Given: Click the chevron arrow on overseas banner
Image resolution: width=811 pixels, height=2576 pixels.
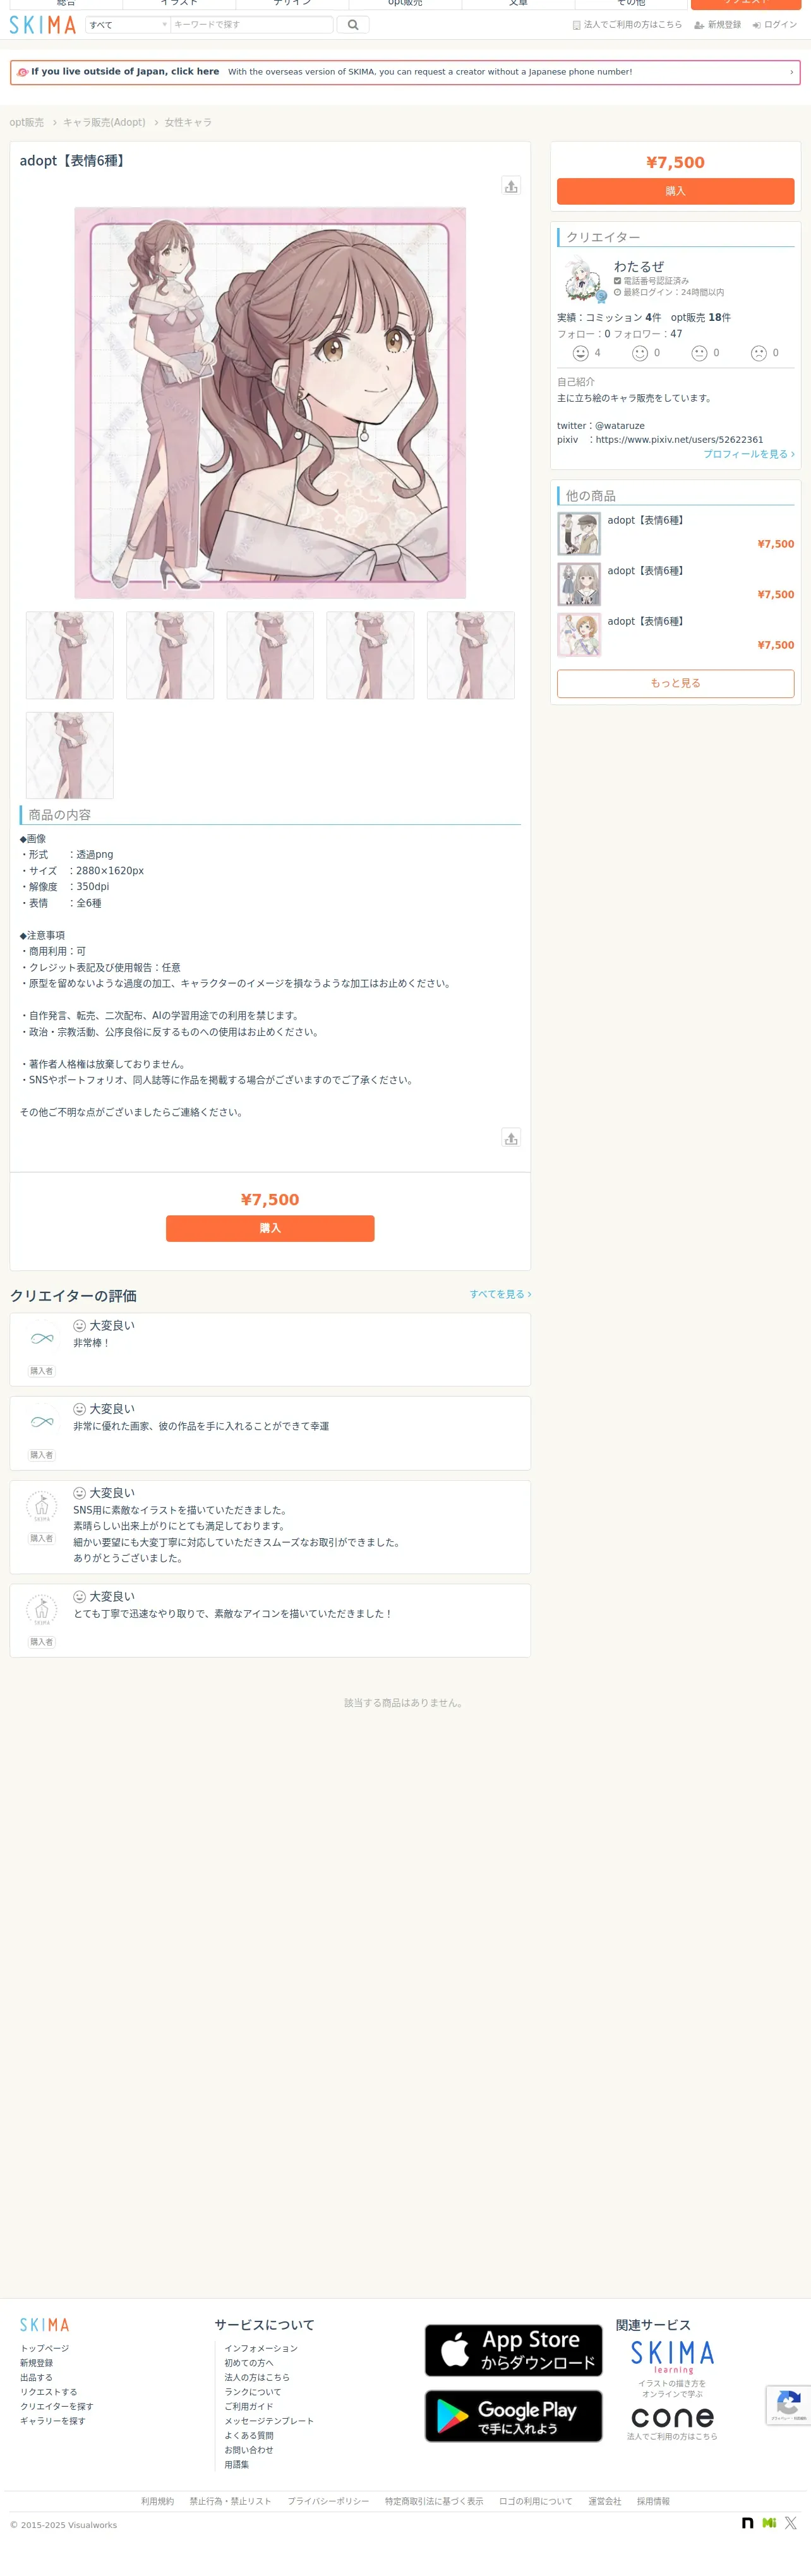Looking at the screenshot, I should tap(791, 72).
